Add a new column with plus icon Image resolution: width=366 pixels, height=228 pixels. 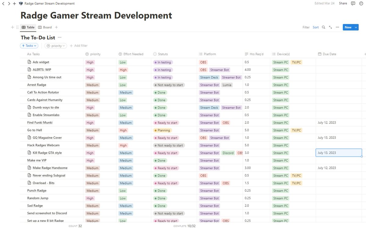[365, 54]
